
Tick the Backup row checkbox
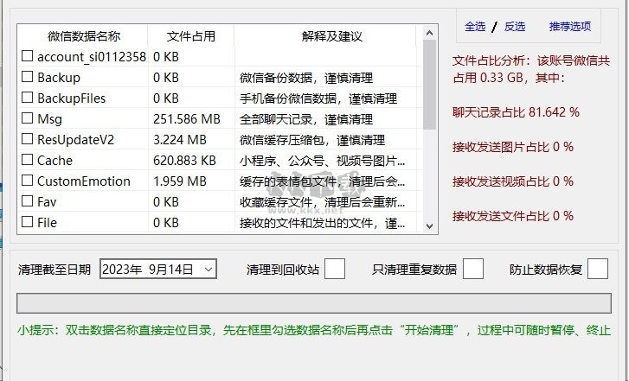point(27,77)
